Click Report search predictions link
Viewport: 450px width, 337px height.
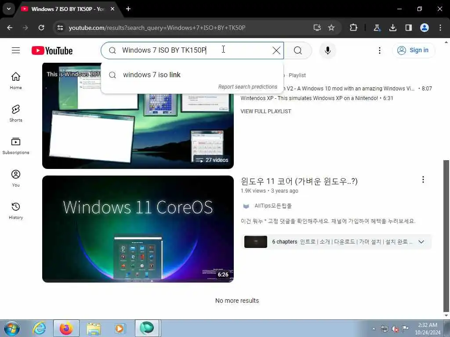248,87
